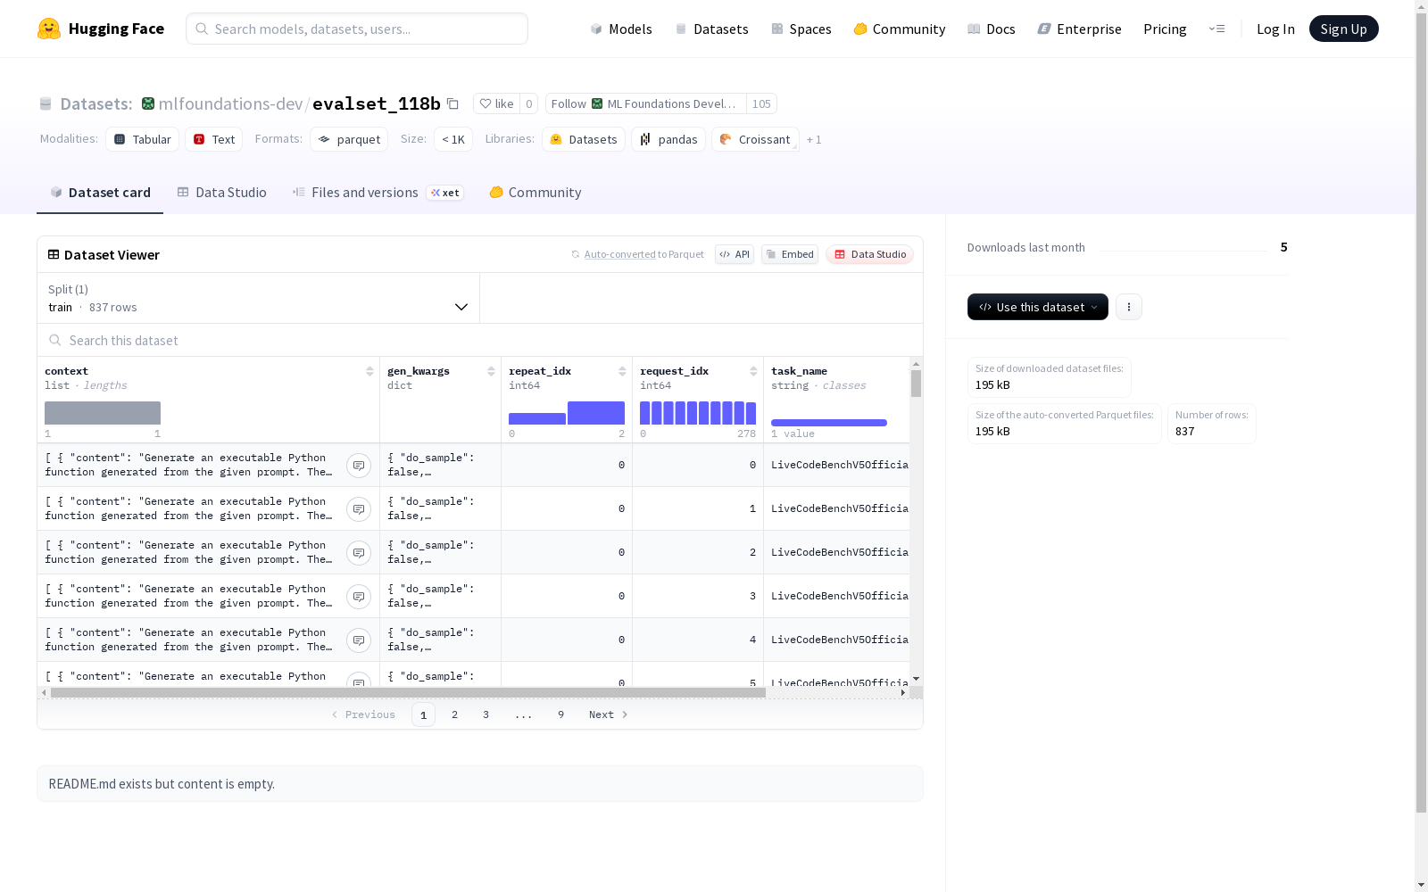Click the follower count 105
This screenshot has width=1428, height=892.
click(761, 103)
